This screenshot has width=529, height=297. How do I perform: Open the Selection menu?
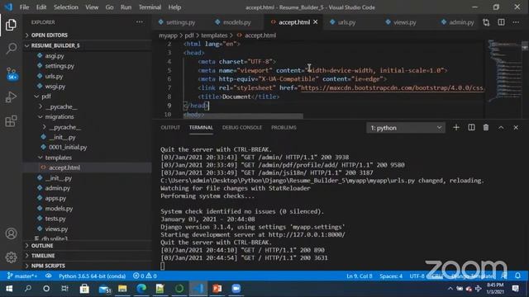point(66,7)
